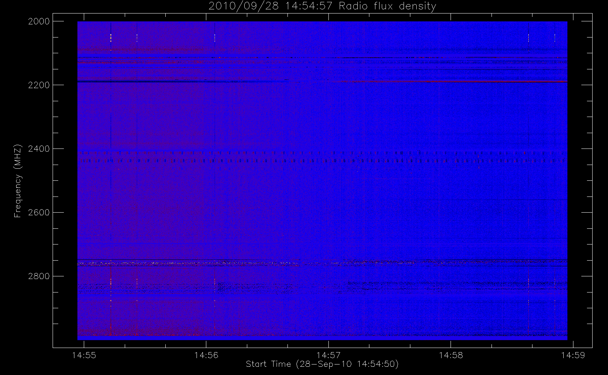
Task: Select the 'Frequency (MHZ)' axis label
Action: pos(18,181)
